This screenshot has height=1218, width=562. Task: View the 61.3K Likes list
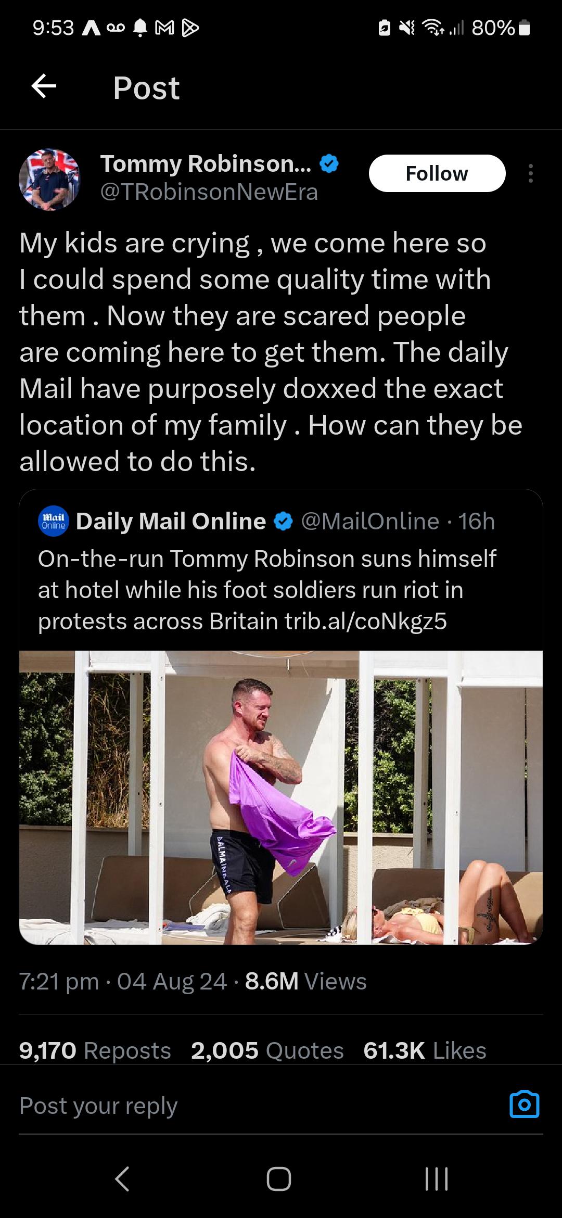(x=425, y=1050)
